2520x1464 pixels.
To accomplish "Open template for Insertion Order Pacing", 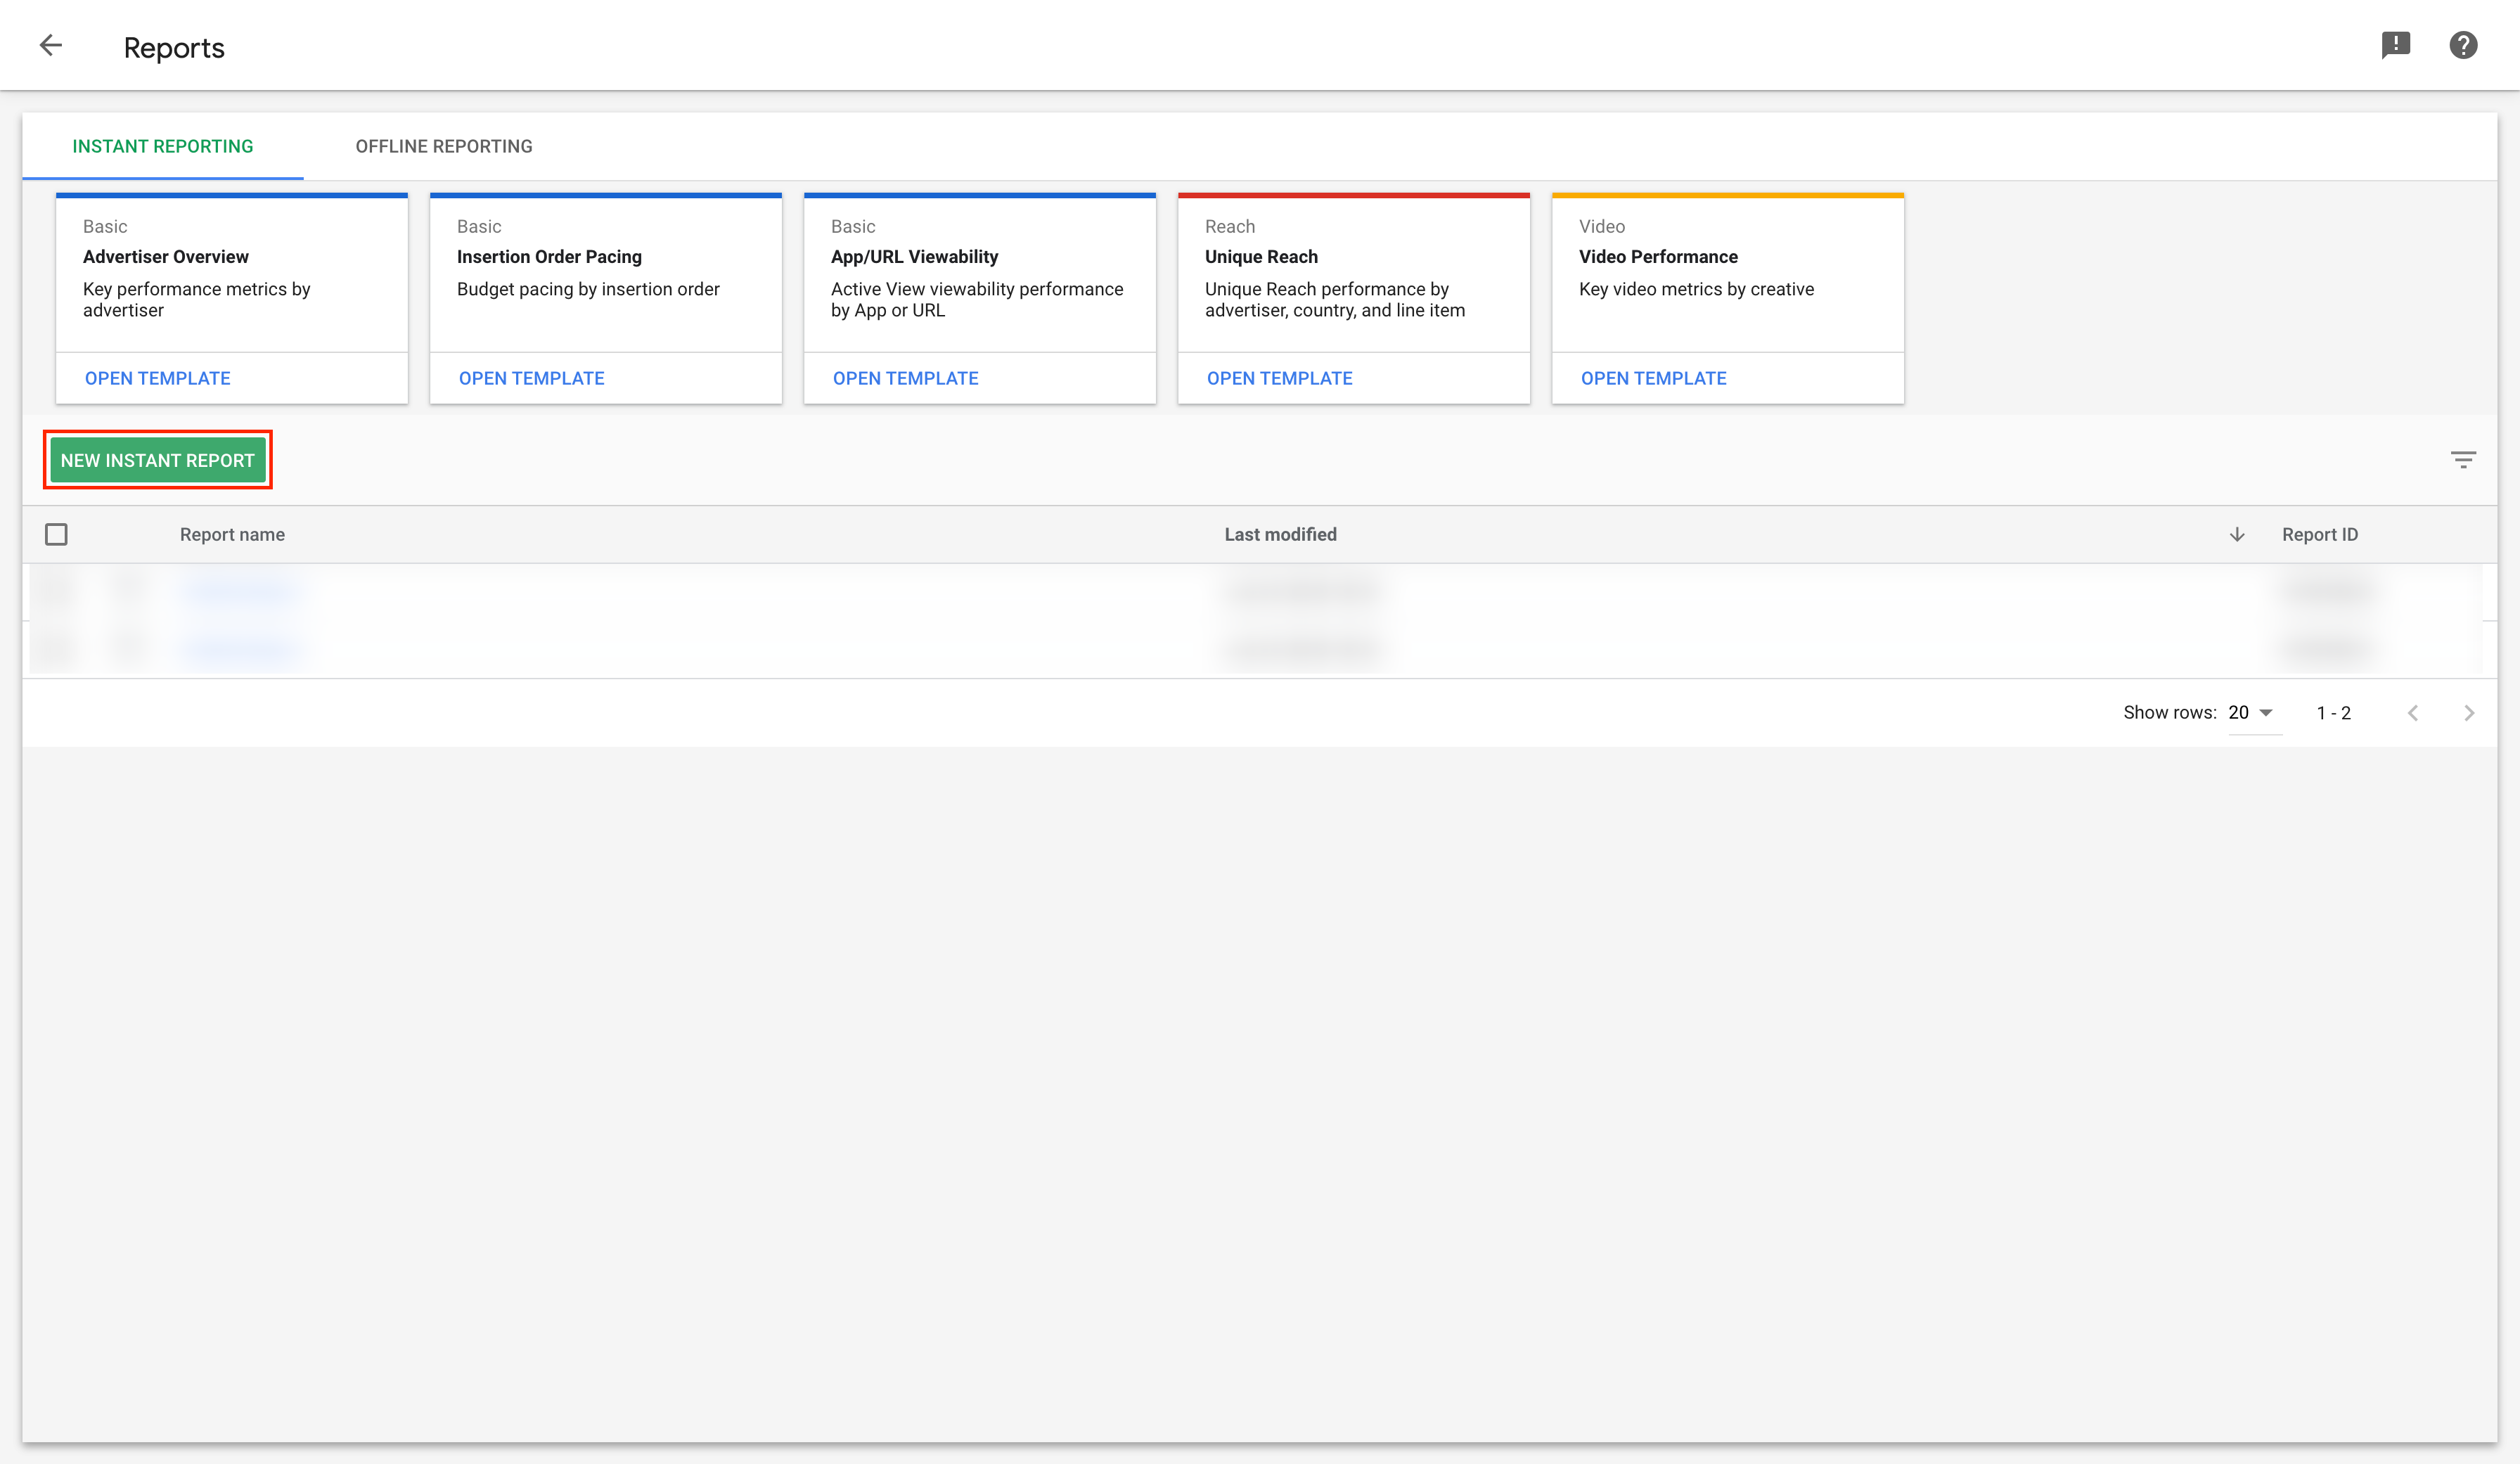I will tap(531, 378).
